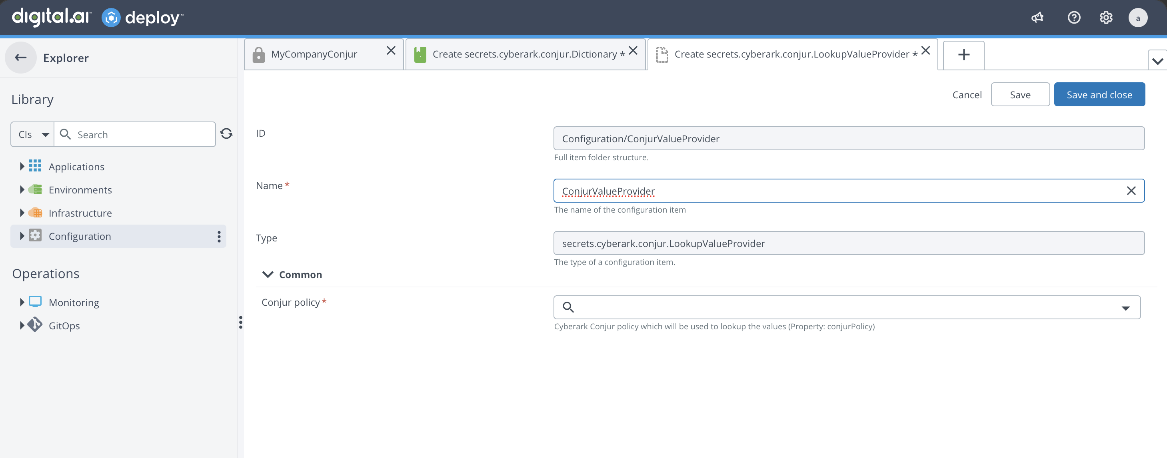
Task: Open the settings gear icon
Action: point(1106,18)
